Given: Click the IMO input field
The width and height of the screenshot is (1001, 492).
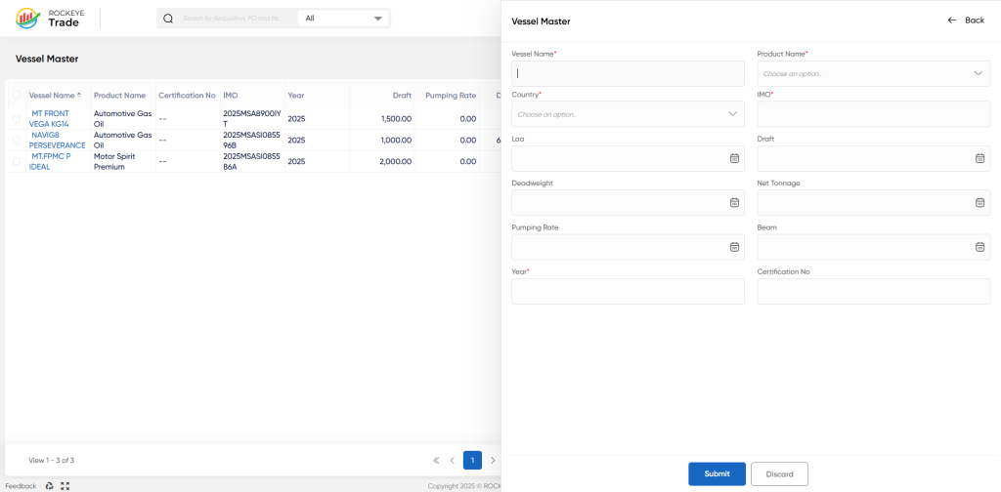Looking at the screenshot, I should coord(874,114).
